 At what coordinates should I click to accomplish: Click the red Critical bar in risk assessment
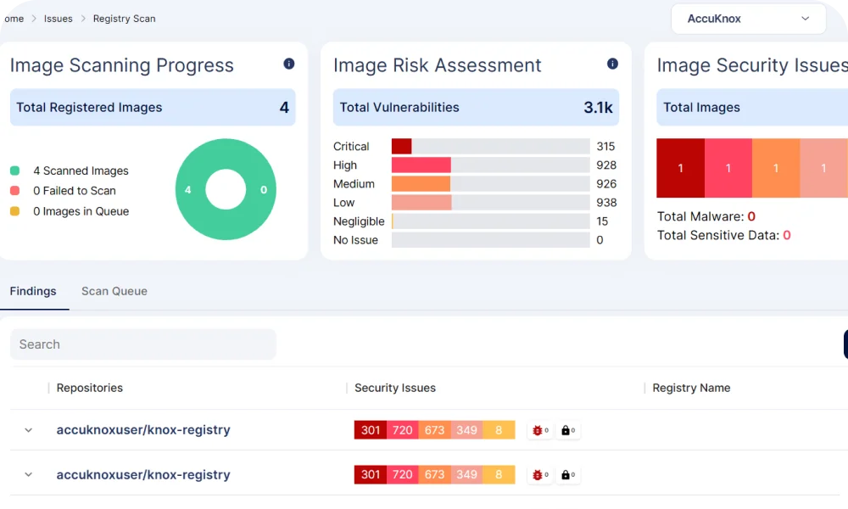click(401, 147)
